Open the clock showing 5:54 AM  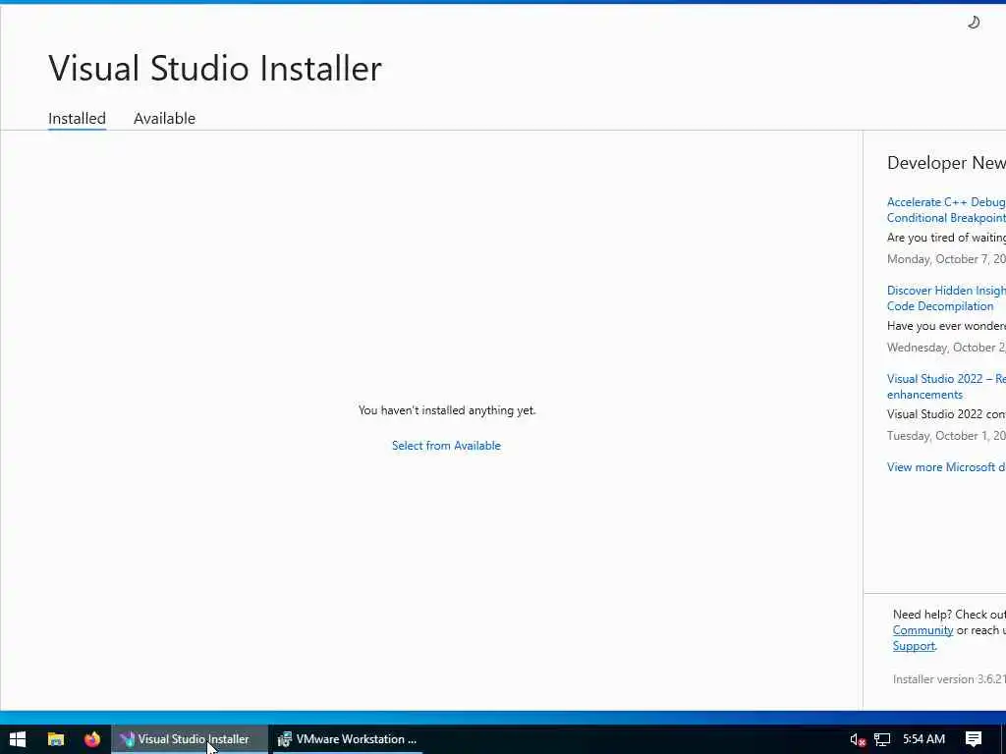923,739
